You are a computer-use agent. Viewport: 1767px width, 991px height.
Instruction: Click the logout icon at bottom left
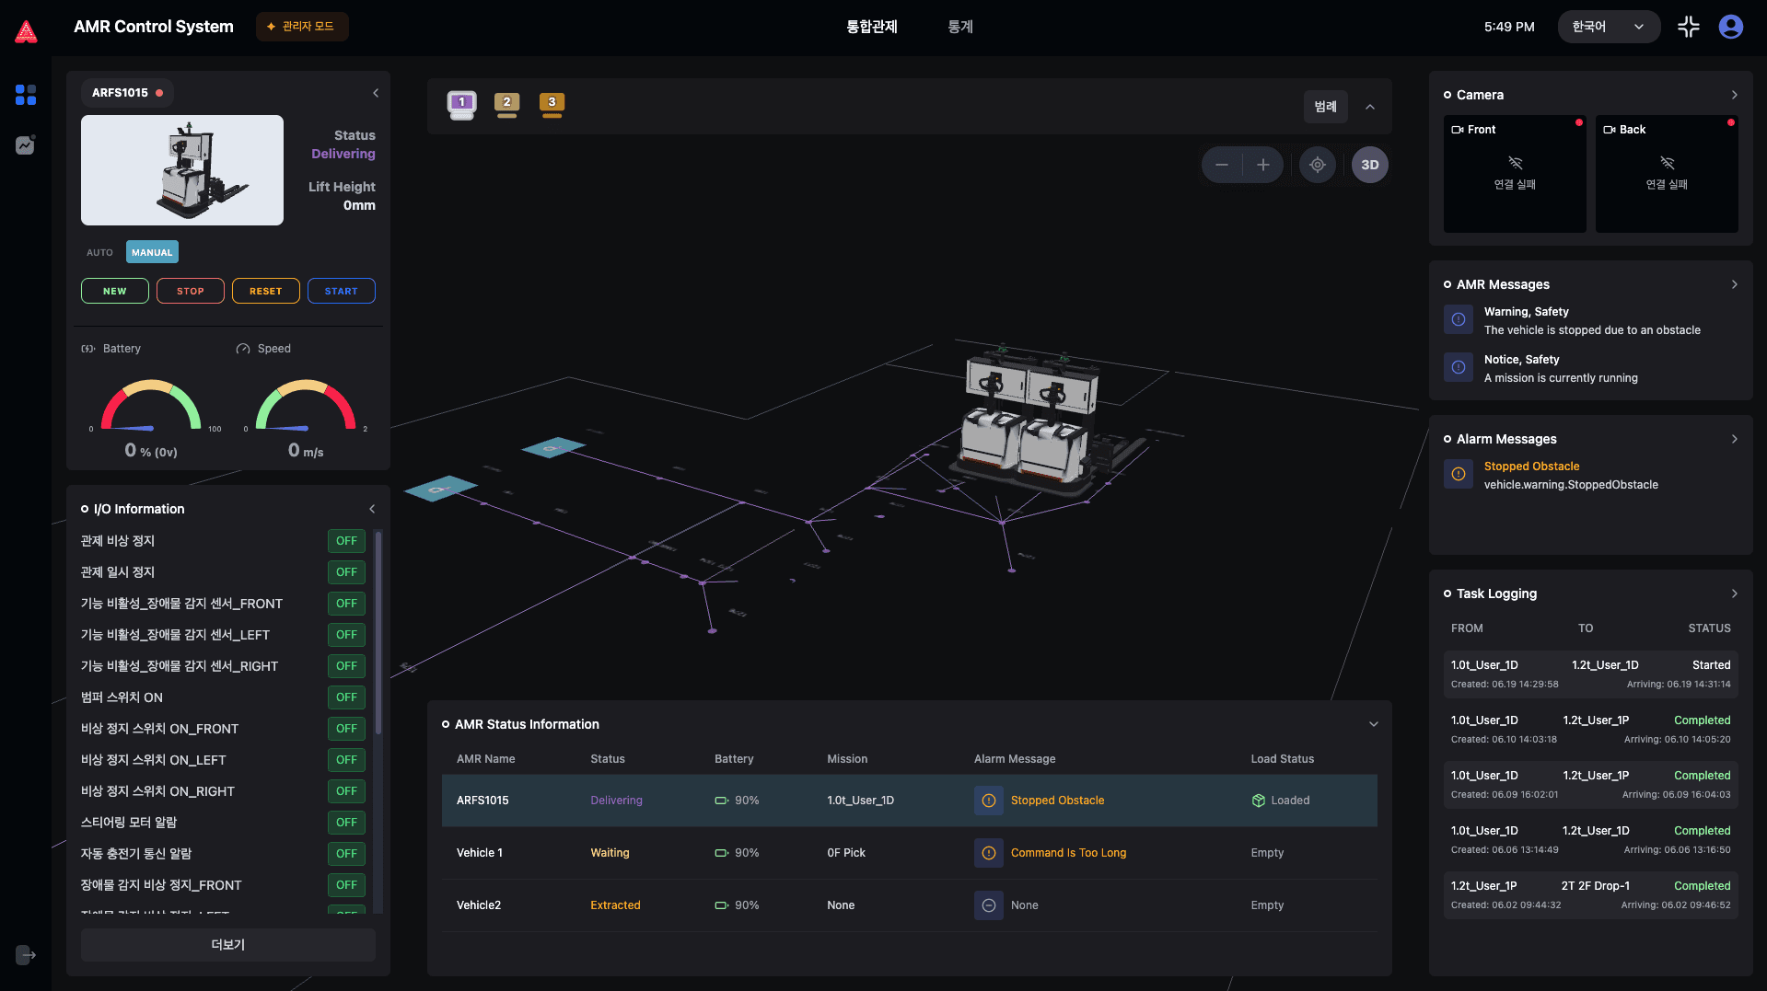pyautogui.click(x=26, y=955)
